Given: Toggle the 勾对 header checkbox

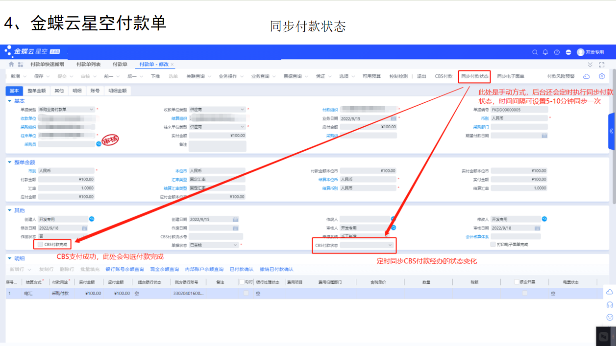Looking at the screenshot, I should pos(242,282).
